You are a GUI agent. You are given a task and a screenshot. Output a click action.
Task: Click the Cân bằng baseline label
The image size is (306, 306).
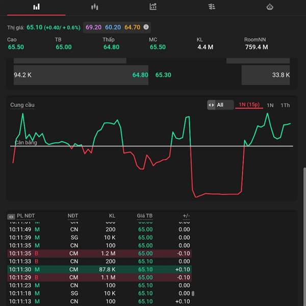click(26, 142)
